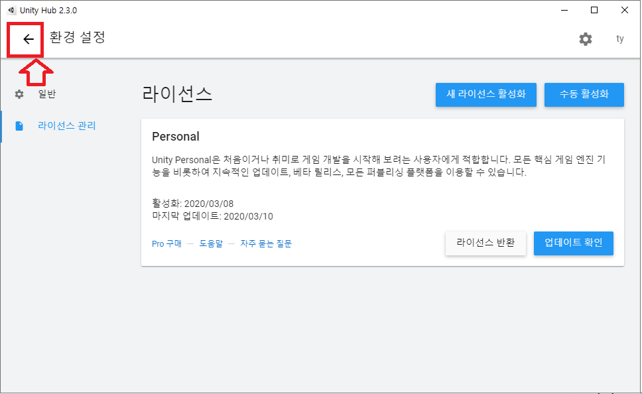Click the gear icon beside 일반
The width and height of the screenshot is (642, 394).
point(19,94)
